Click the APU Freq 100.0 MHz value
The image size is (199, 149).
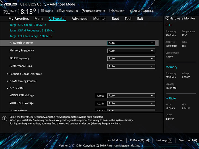[x=171, y=46]
